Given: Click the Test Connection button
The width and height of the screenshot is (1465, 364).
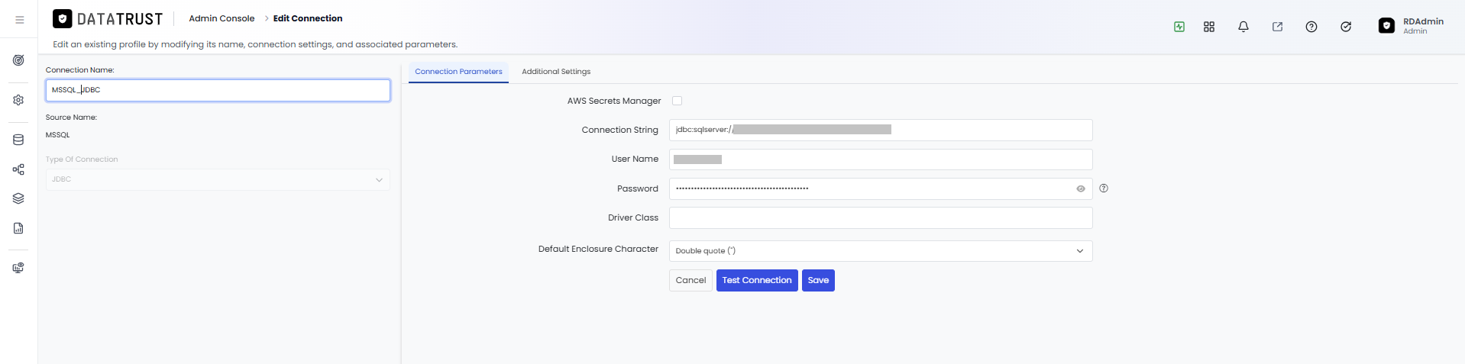Looking at the screenshot, I should point(757,281).
